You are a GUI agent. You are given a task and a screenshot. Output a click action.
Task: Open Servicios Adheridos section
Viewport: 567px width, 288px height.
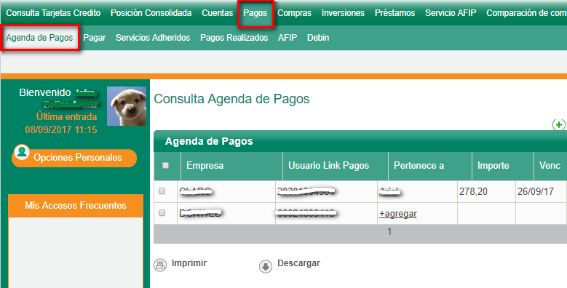pyautogui.click(x=153, y=38)
